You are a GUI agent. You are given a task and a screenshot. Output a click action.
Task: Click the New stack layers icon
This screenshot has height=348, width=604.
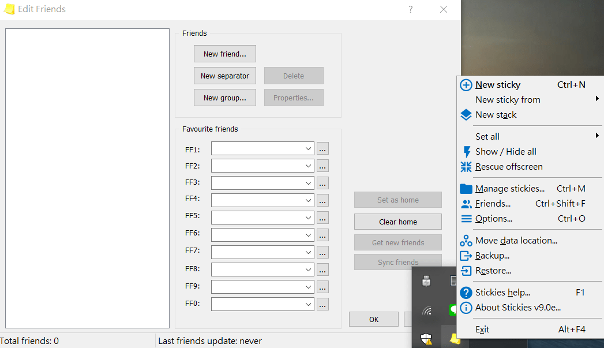466,115
